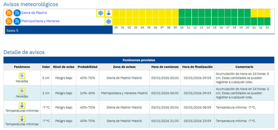The height and width of the screenshot is (130, 278).
Task: Click the blue feed icon beside Sierra de Madrid
Action: (x=17, y=13)
